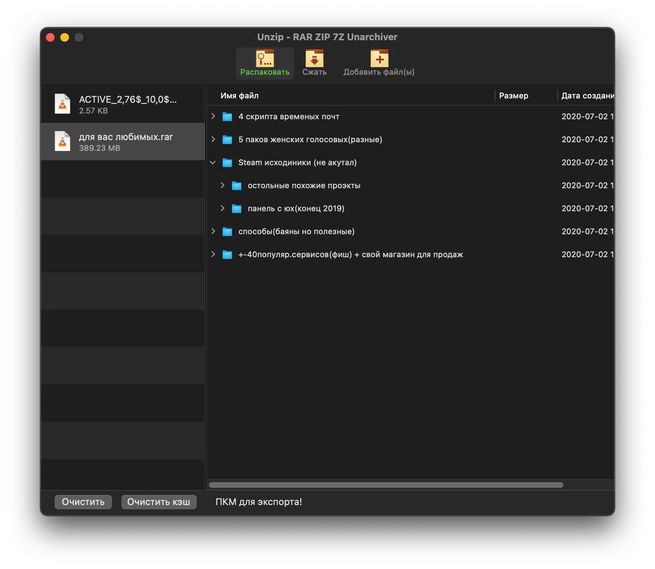The width and height of the screenshot is (655, 569).
Task: Click the Дата создания column header
Action: 587,96
